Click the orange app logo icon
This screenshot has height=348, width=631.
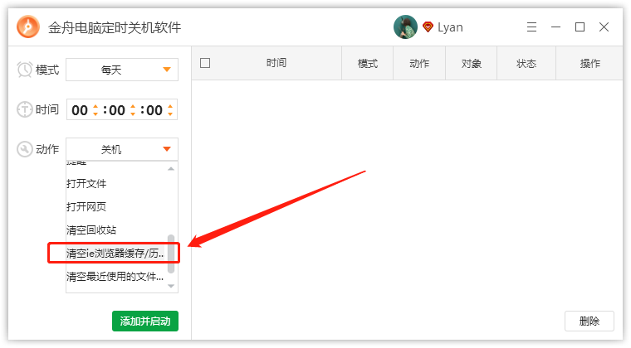pyautogui.click(x=28, y=27)
